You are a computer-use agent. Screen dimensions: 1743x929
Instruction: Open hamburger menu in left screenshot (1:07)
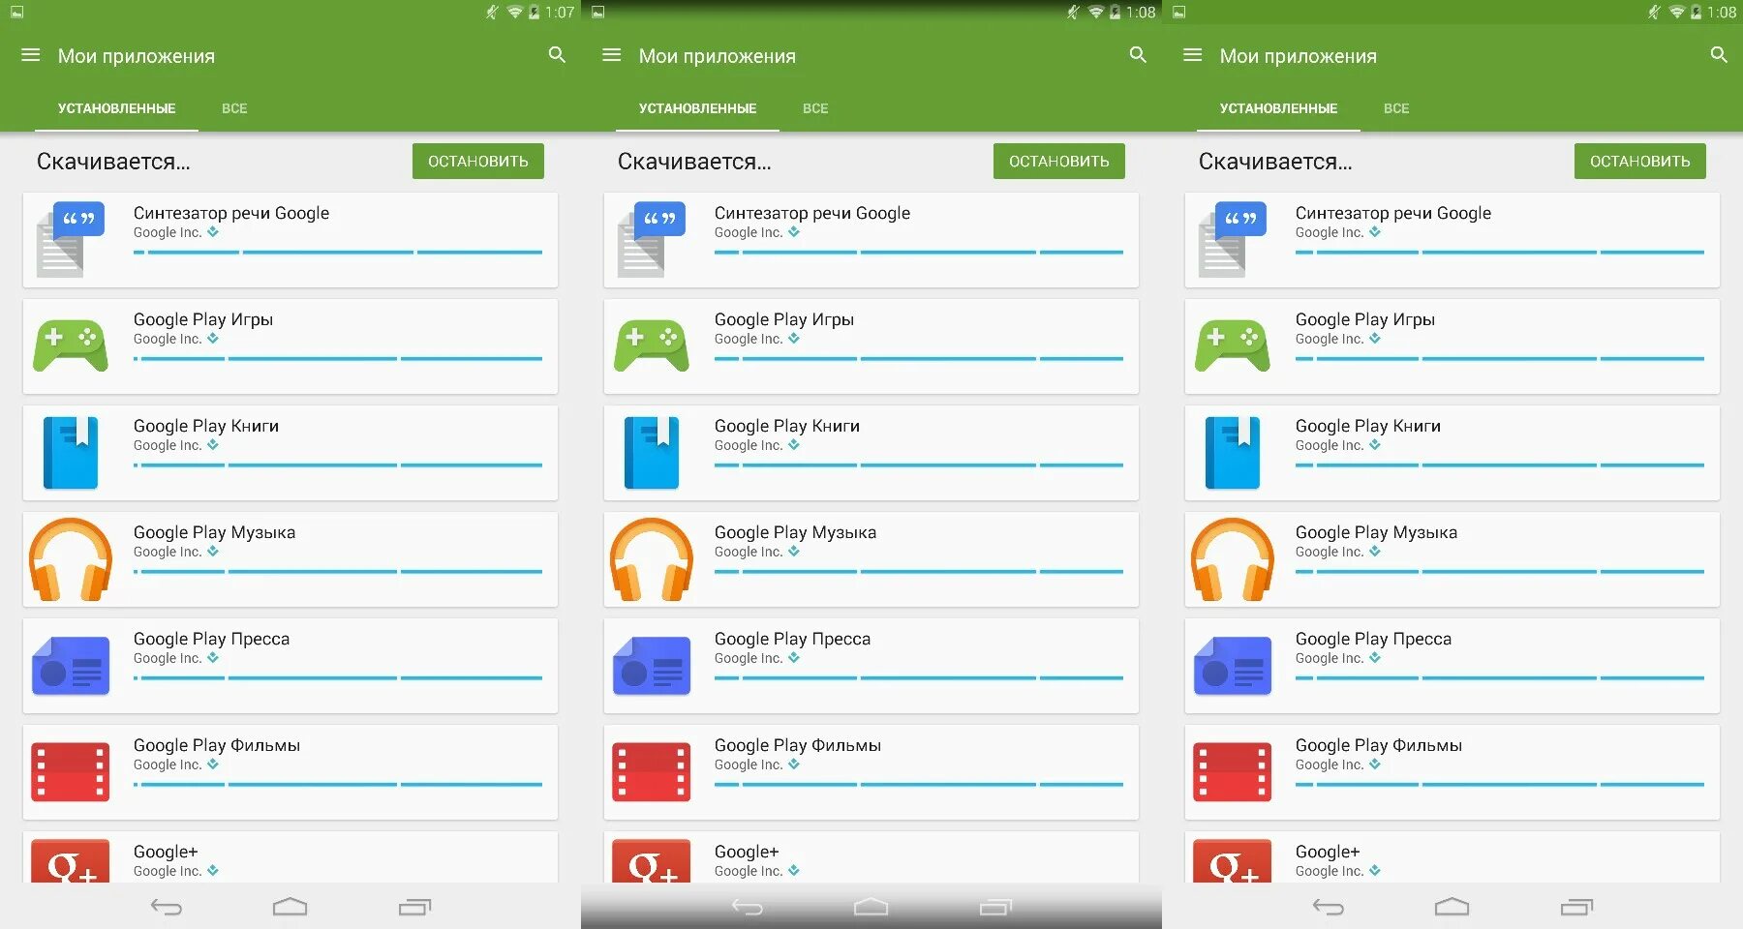click(31, 55)
